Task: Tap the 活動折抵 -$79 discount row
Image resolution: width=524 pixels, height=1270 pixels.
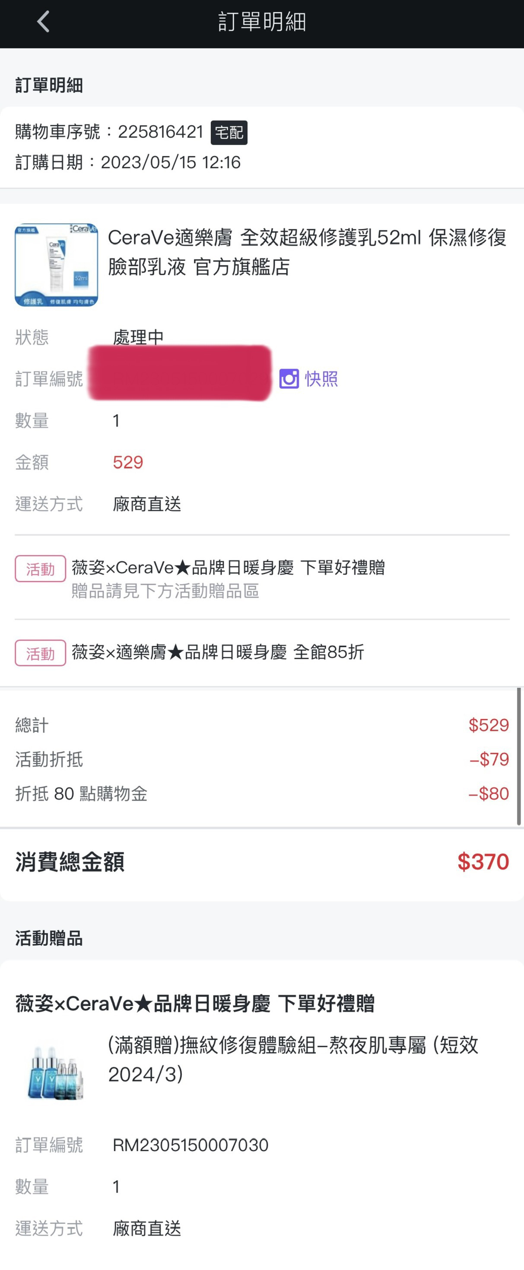Action: [262, 759]
